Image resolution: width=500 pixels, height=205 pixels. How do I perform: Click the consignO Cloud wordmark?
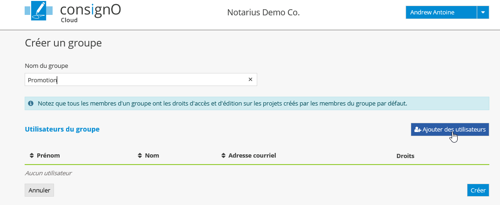(90, 12)
